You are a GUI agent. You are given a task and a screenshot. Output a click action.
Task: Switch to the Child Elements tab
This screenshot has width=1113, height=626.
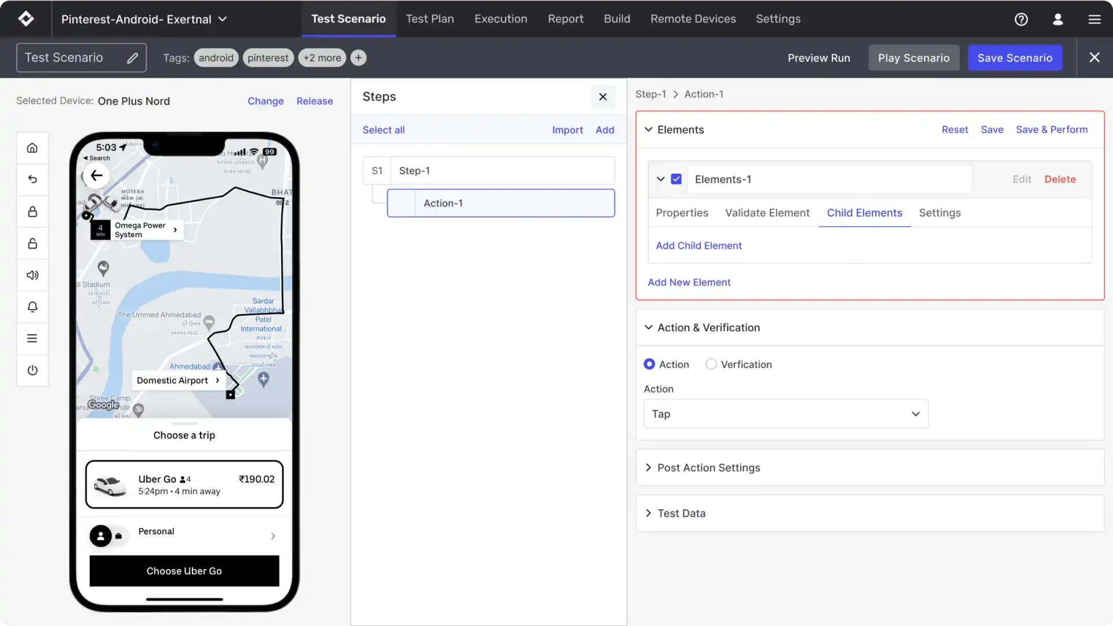click(864, 213)
